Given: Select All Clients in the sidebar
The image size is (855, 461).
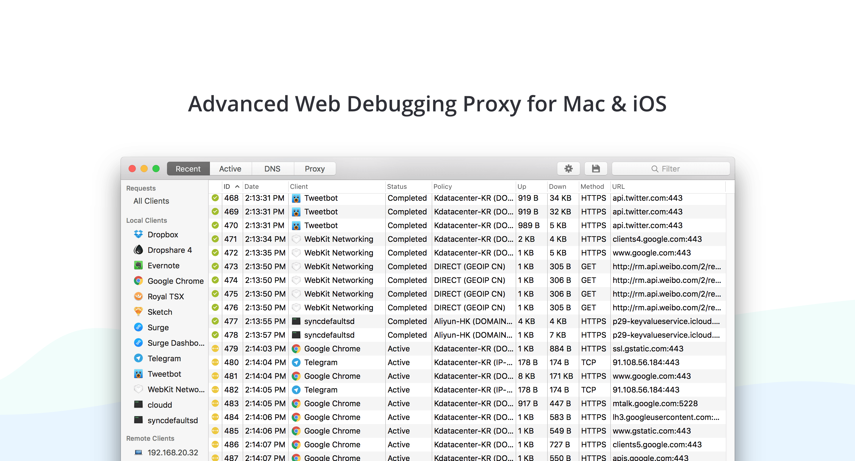Looking at the screenshot, I should [x=151, y=201].
